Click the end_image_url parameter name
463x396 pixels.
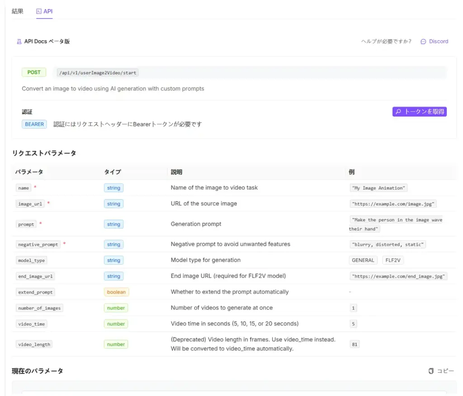(36, 276)
